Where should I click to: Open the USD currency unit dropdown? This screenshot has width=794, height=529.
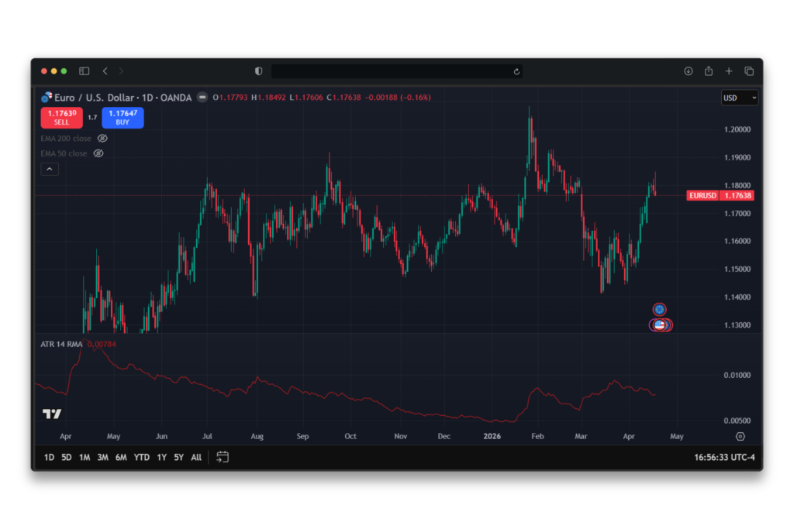(x=739, y=98)
